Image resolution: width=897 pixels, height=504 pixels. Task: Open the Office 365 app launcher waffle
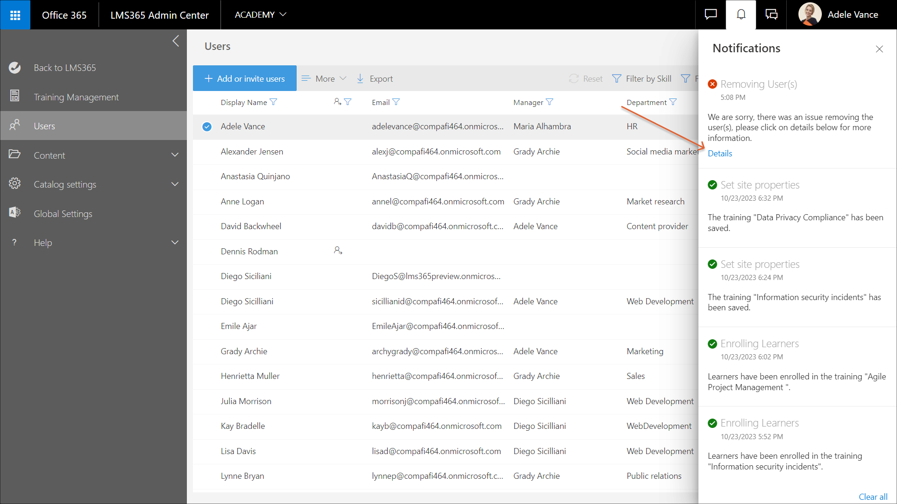tap(15, 15)
